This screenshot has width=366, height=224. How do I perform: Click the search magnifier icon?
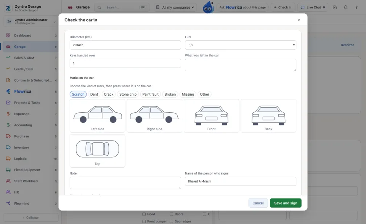pyautogui.click(x=99, y=7)
